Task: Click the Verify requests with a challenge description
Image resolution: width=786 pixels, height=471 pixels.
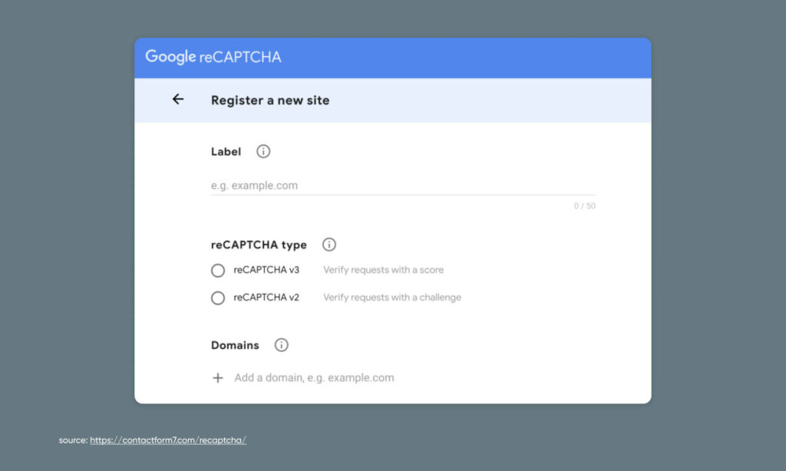Action: [x=392, y=298]
